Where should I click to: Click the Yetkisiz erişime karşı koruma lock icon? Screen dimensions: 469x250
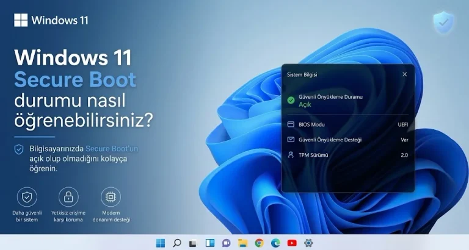(x=68, y=197)
